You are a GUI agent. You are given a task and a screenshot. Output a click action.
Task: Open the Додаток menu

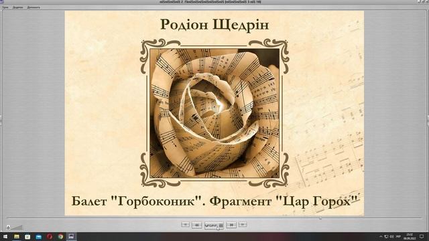point(18,7)
